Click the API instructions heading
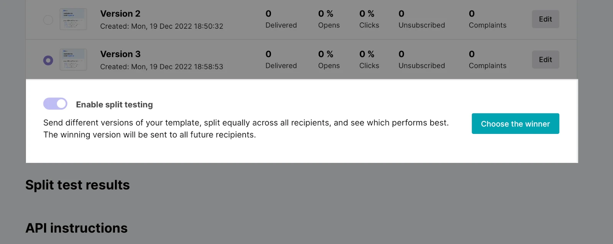The width and height of the screenshot is (613, 244). 76,228
